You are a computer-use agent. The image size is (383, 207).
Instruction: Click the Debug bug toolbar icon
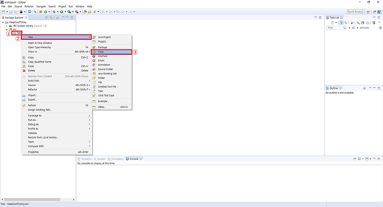[x=54, y=12]
